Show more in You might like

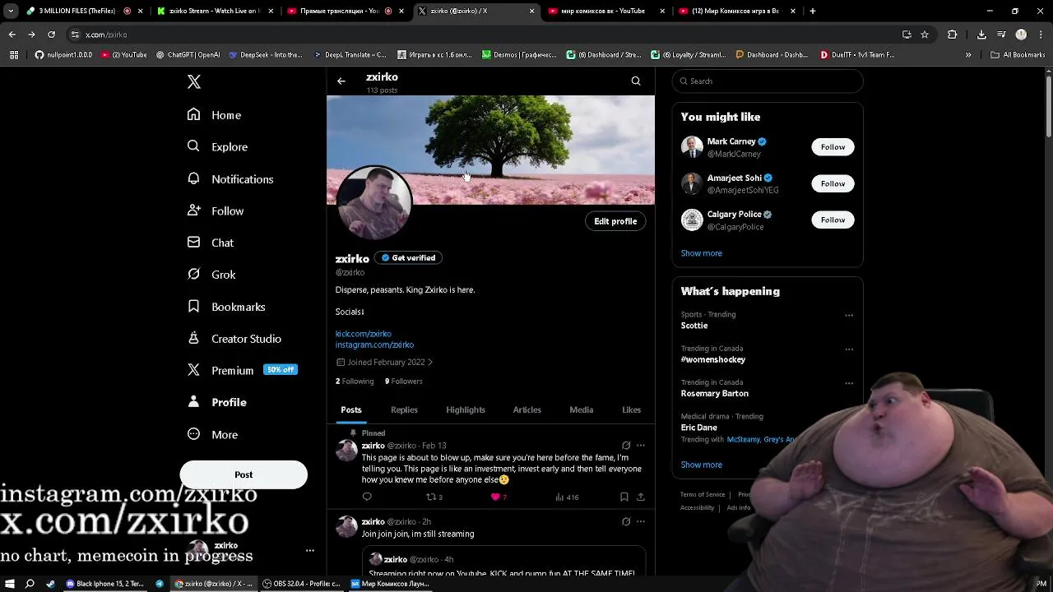[701, 253]
